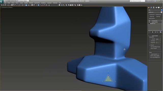Click the Select by Name tool
This screenshot has height=91, width=163.
[16, 5]
